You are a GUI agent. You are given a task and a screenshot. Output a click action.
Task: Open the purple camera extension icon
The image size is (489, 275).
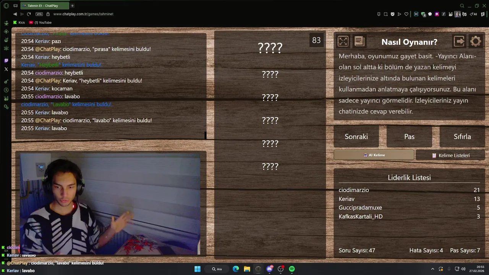coord(437,14)
